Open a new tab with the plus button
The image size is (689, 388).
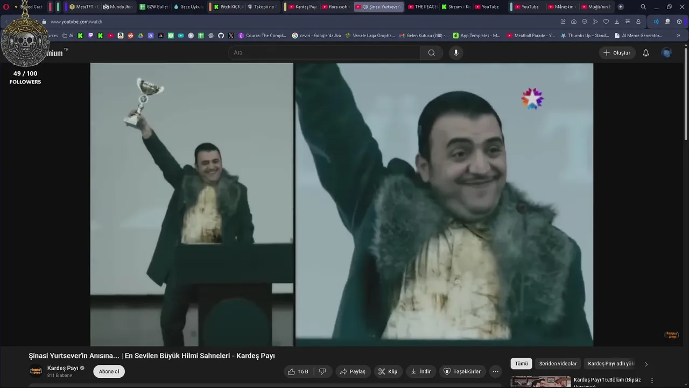coord(621,7)
